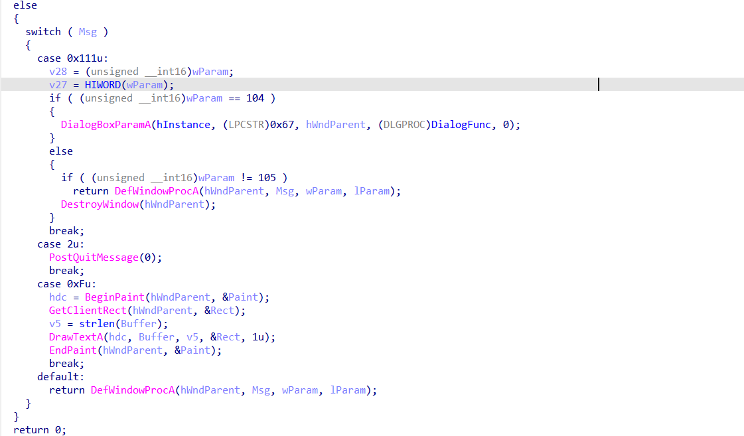Select the case 0x111u label
Viewport: 744px width, 436px height.
coord(72,58)
